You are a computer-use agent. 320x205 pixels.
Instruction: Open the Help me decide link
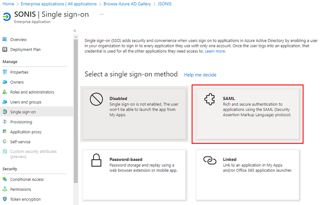click(200, 75)
